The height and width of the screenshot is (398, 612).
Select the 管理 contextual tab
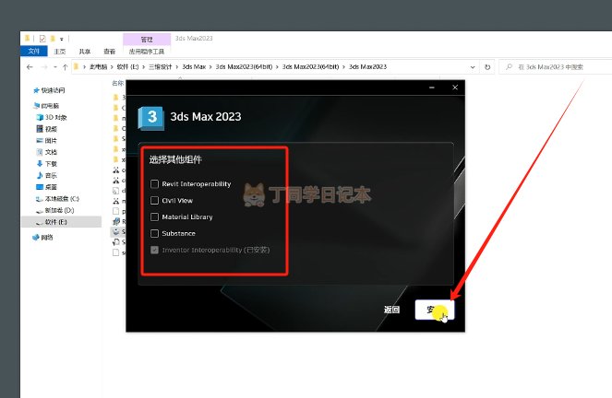147,40
